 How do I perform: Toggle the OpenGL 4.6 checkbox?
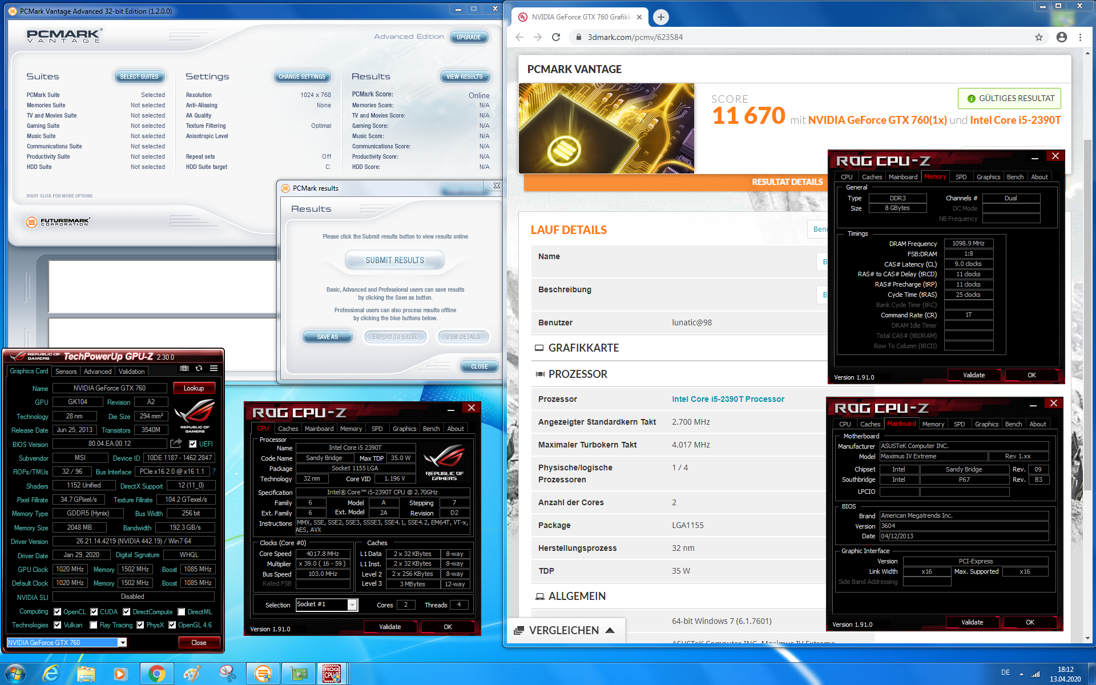172,625
